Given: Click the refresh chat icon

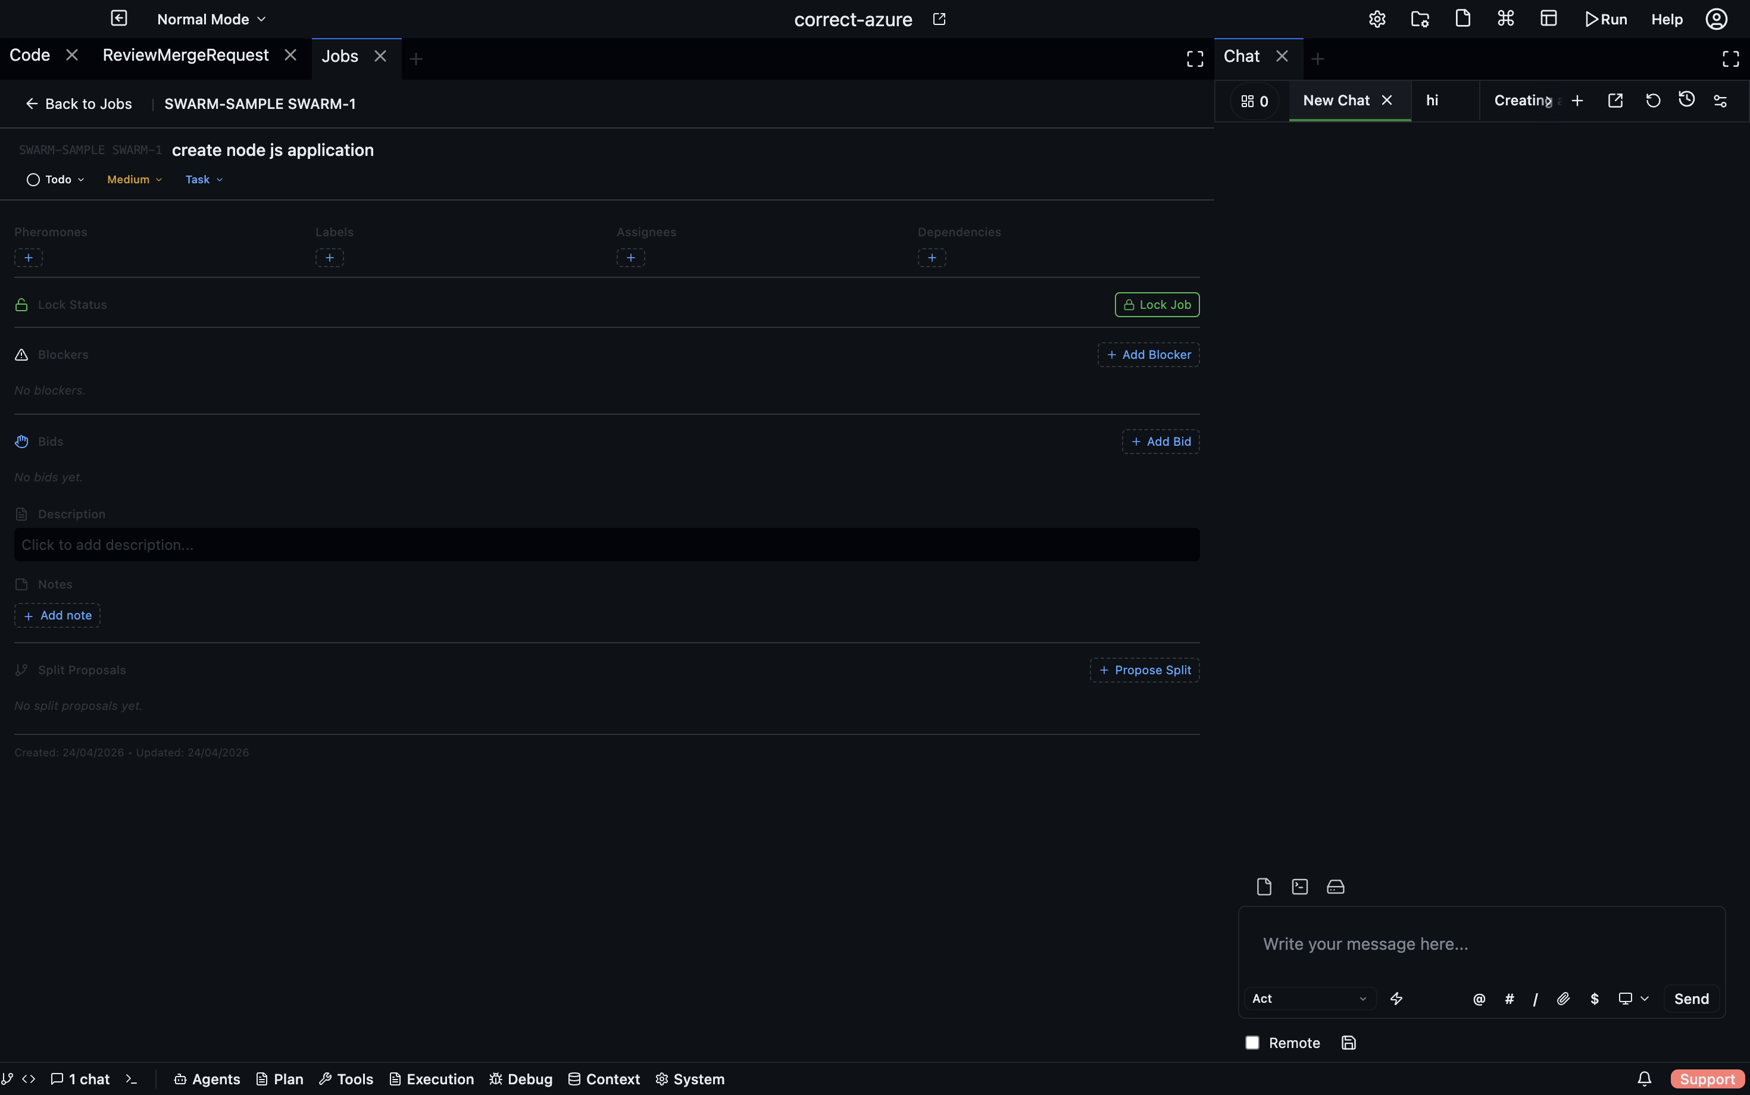Looking at the screenshot, I should (1653, 101).
